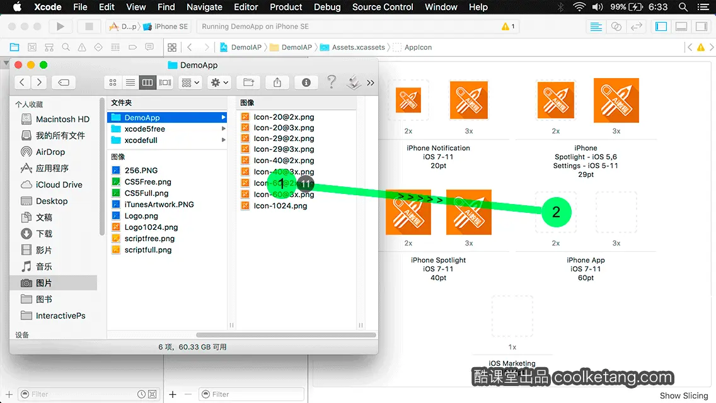Click the add asset plus button

pyautogui.click(x=173, y=394)
